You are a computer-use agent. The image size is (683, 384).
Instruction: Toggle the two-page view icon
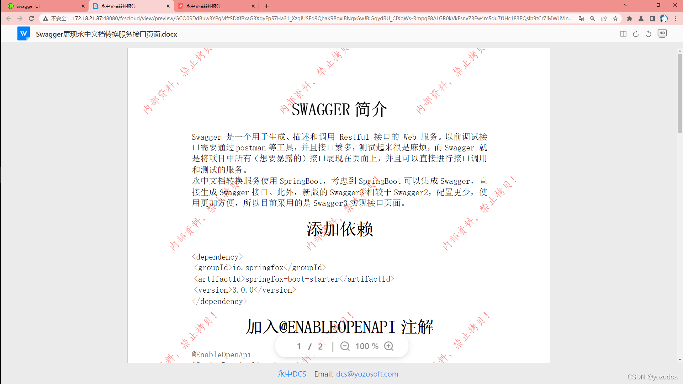623,34
